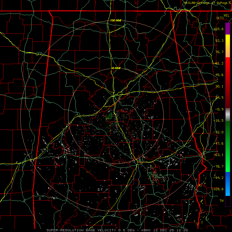This screenshot has width=232, height=232.
Task: Click the -0.9 scale value
Action: pos(219,109)
